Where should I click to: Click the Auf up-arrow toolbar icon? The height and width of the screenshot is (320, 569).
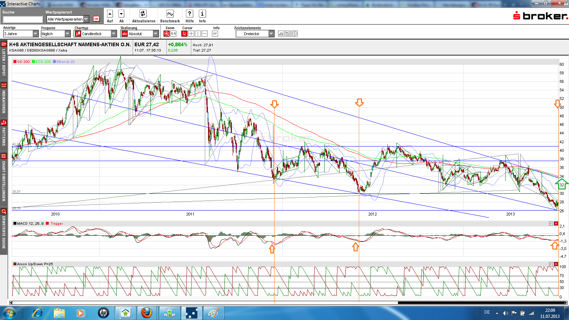coord(110,14)
